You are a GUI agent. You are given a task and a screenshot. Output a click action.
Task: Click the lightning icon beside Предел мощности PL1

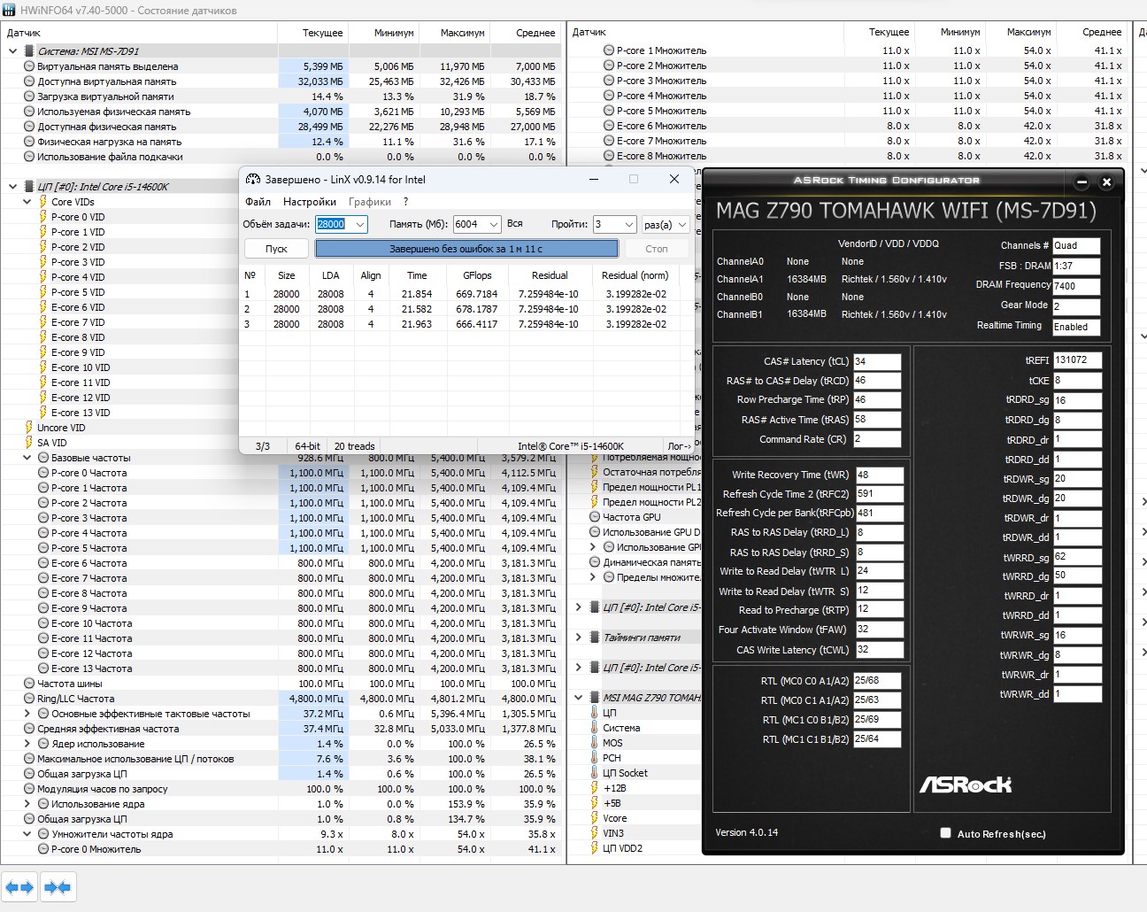click(595, 487)
